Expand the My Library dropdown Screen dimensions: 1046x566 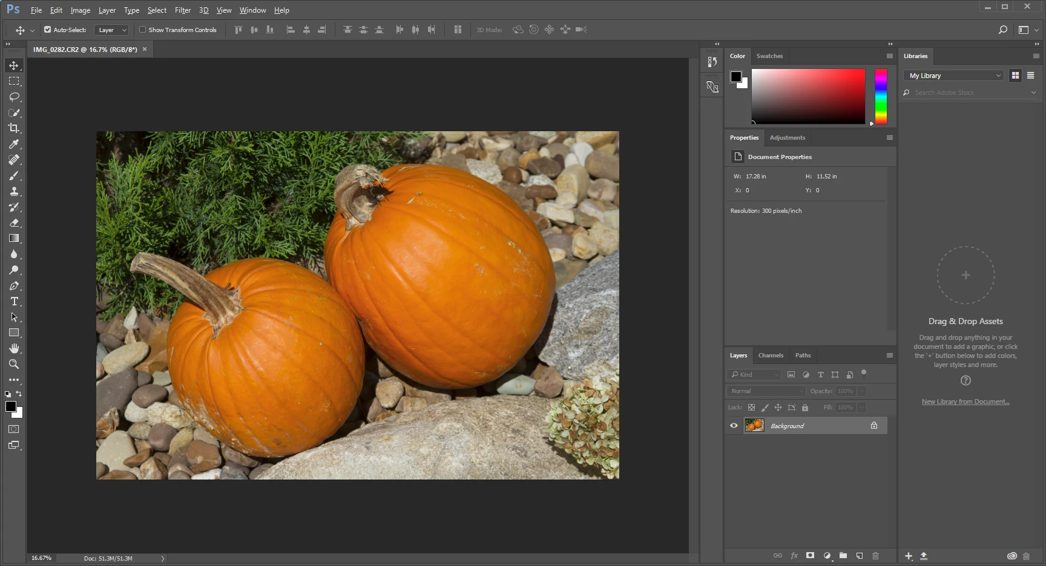pos(953,76)
